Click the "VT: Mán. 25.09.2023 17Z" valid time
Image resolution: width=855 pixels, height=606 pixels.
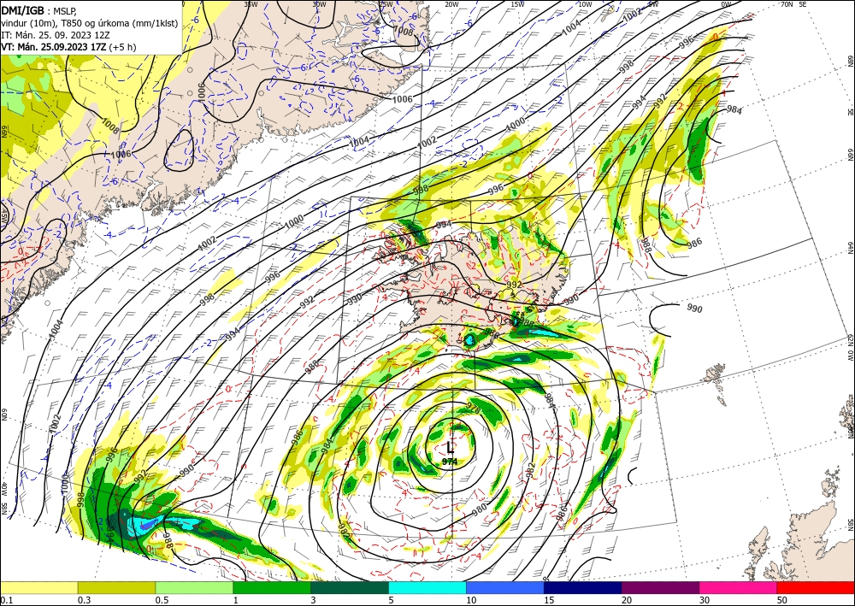[x=54, y=47]
